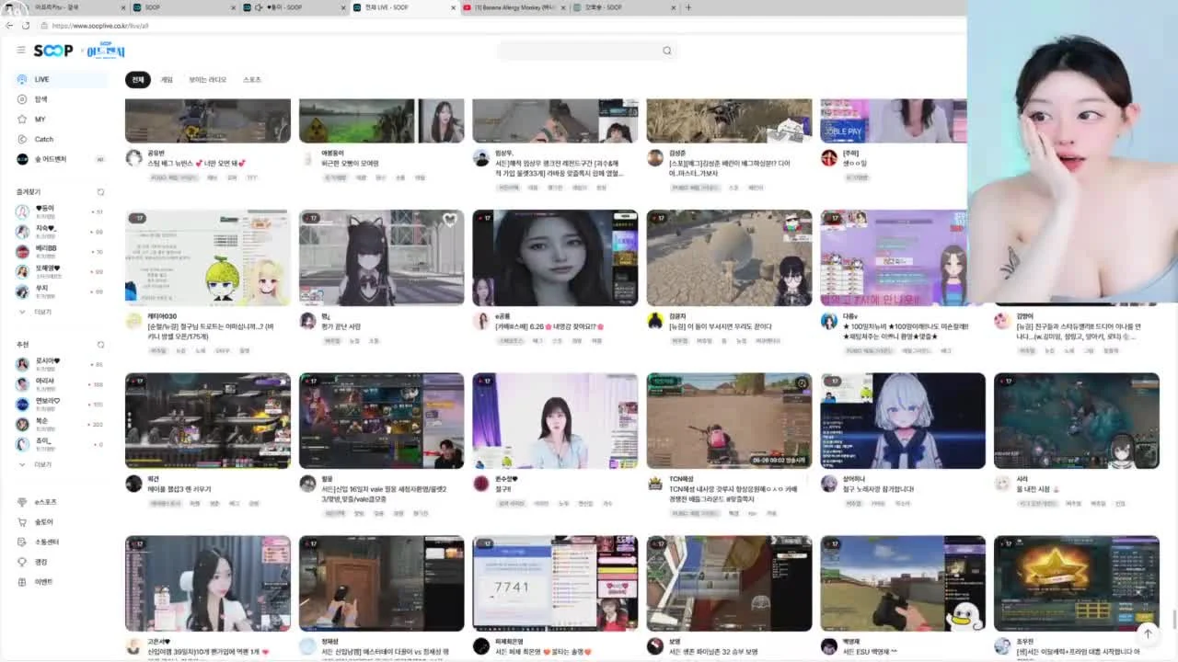Open favorite streamer 도혜영♥
Screen dimensions: 1178x662
57,271
